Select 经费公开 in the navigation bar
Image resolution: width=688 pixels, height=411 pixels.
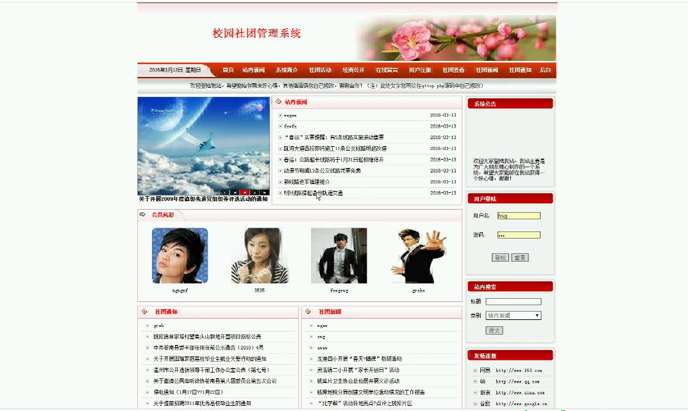pyautogui.click(x=353, y=70)
